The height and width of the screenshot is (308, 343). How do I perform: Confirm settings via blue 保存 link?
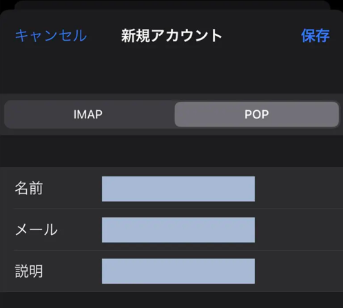point(315,36)
